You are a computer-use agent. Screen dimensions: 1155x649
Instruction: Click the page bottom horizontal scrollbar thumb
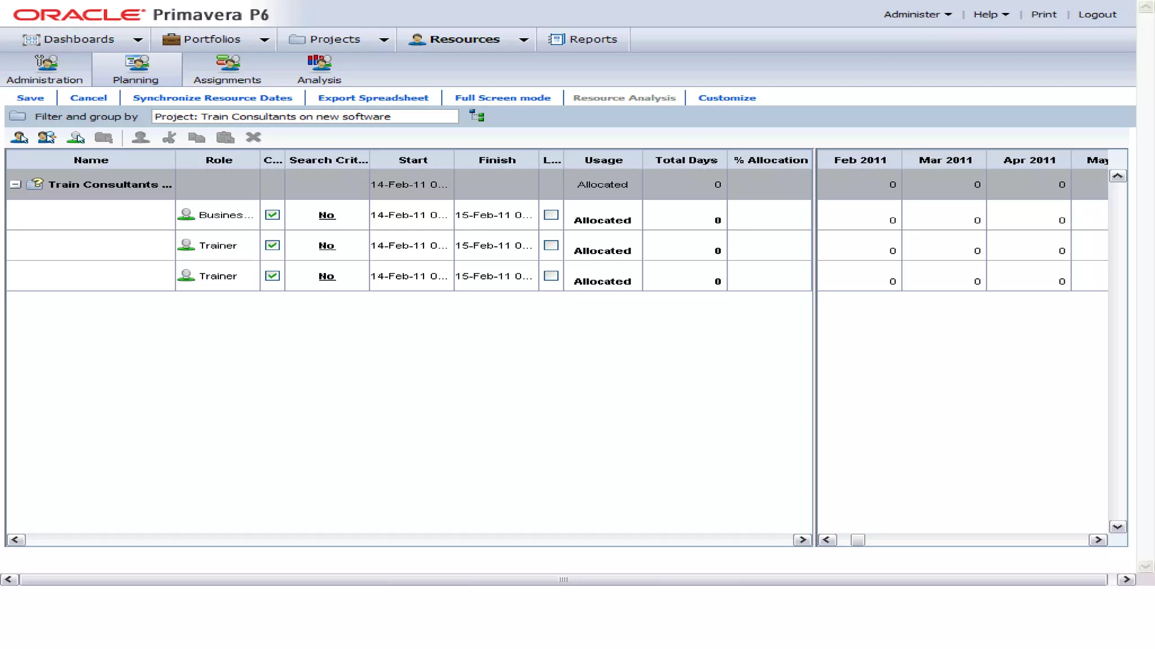pos(563,579)
